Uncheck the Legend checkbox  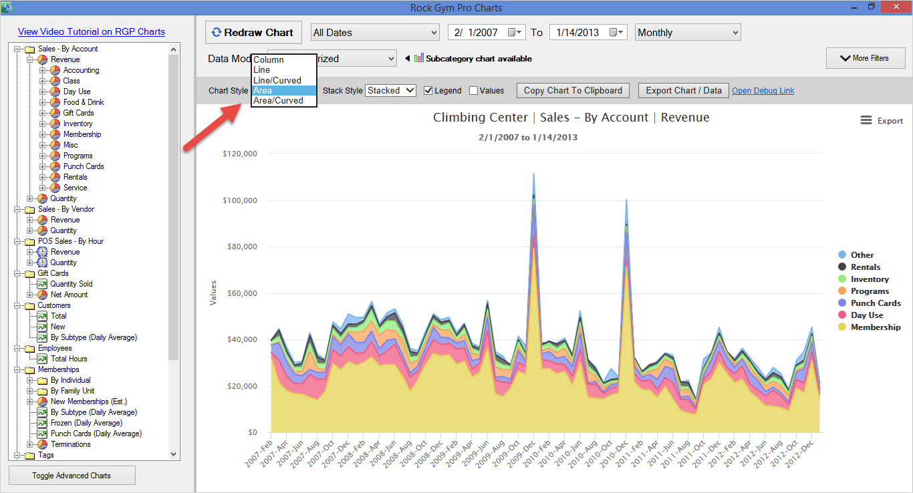coord(428,91)
